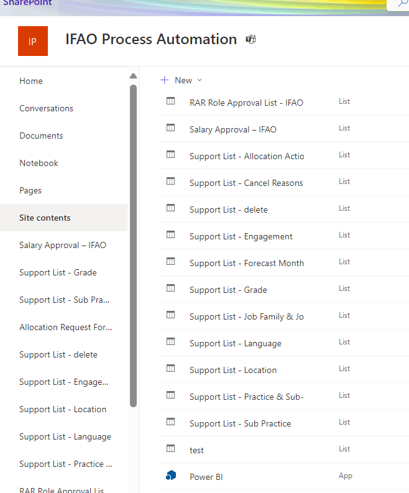This screenshot has width=409, height=493.
Task: Click the plus icon next to New
Action: (x=165, y=80)
